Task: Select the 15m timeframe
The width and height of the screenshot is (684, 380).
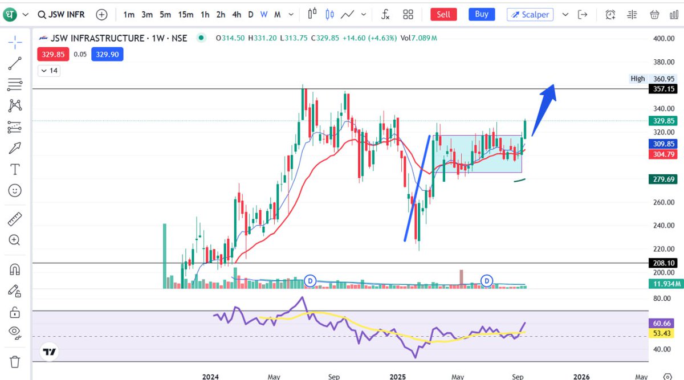Action: [185, 14]
